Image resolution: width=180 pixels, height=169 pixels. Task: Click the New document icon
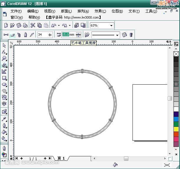click(6, 25)
